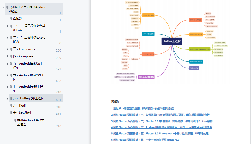Image resolution: width=251 pixels, height=144 pixels.
Task: Open link 1 about Skia底层渲染应用
Action: pos(142,108)
